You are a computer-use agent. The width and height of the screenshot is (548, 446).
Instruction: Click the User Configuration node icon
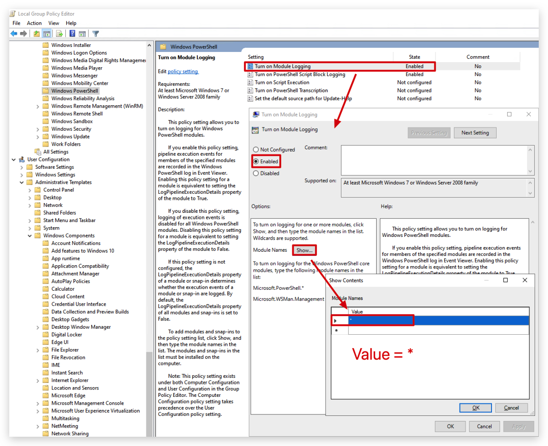pos(22,159)
